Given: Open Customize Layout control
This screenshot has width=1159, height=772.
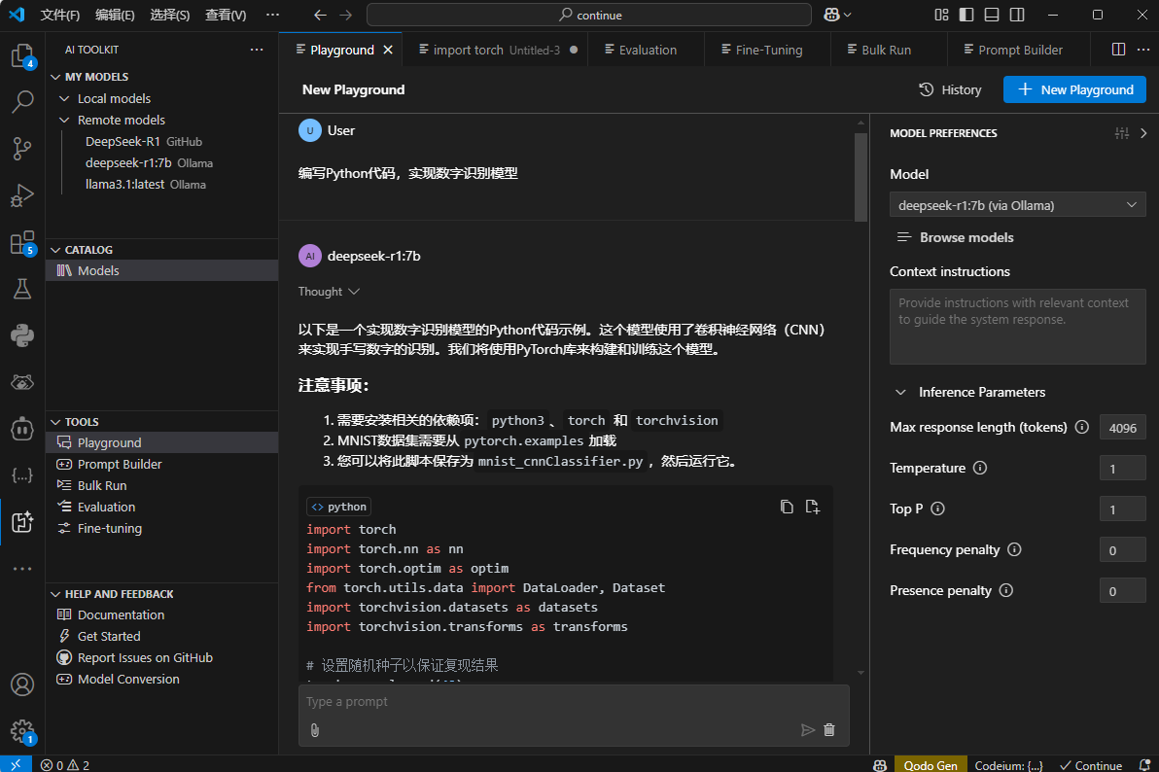Looking at the screenshot, I should pos(941,14).
